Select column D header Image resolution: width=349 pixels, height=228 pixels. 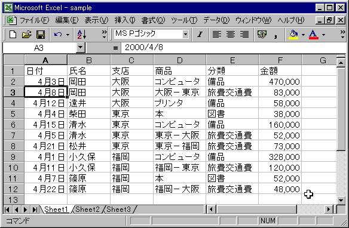180,60
